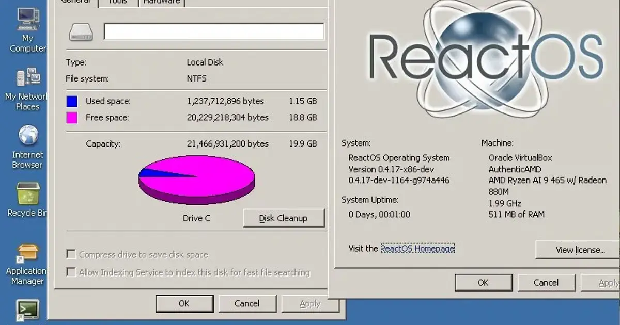Open the Recycle Bin desktop icon
Viewport: 620px width, 325px height.
[x=28, y=199]
